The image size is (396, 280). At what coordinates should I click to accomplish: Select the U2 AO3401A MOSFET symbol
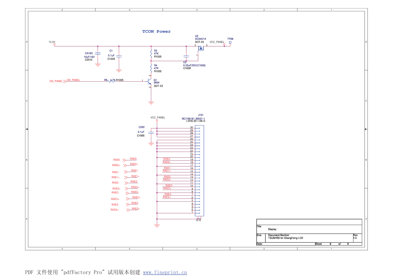click(x=201, y=48)
